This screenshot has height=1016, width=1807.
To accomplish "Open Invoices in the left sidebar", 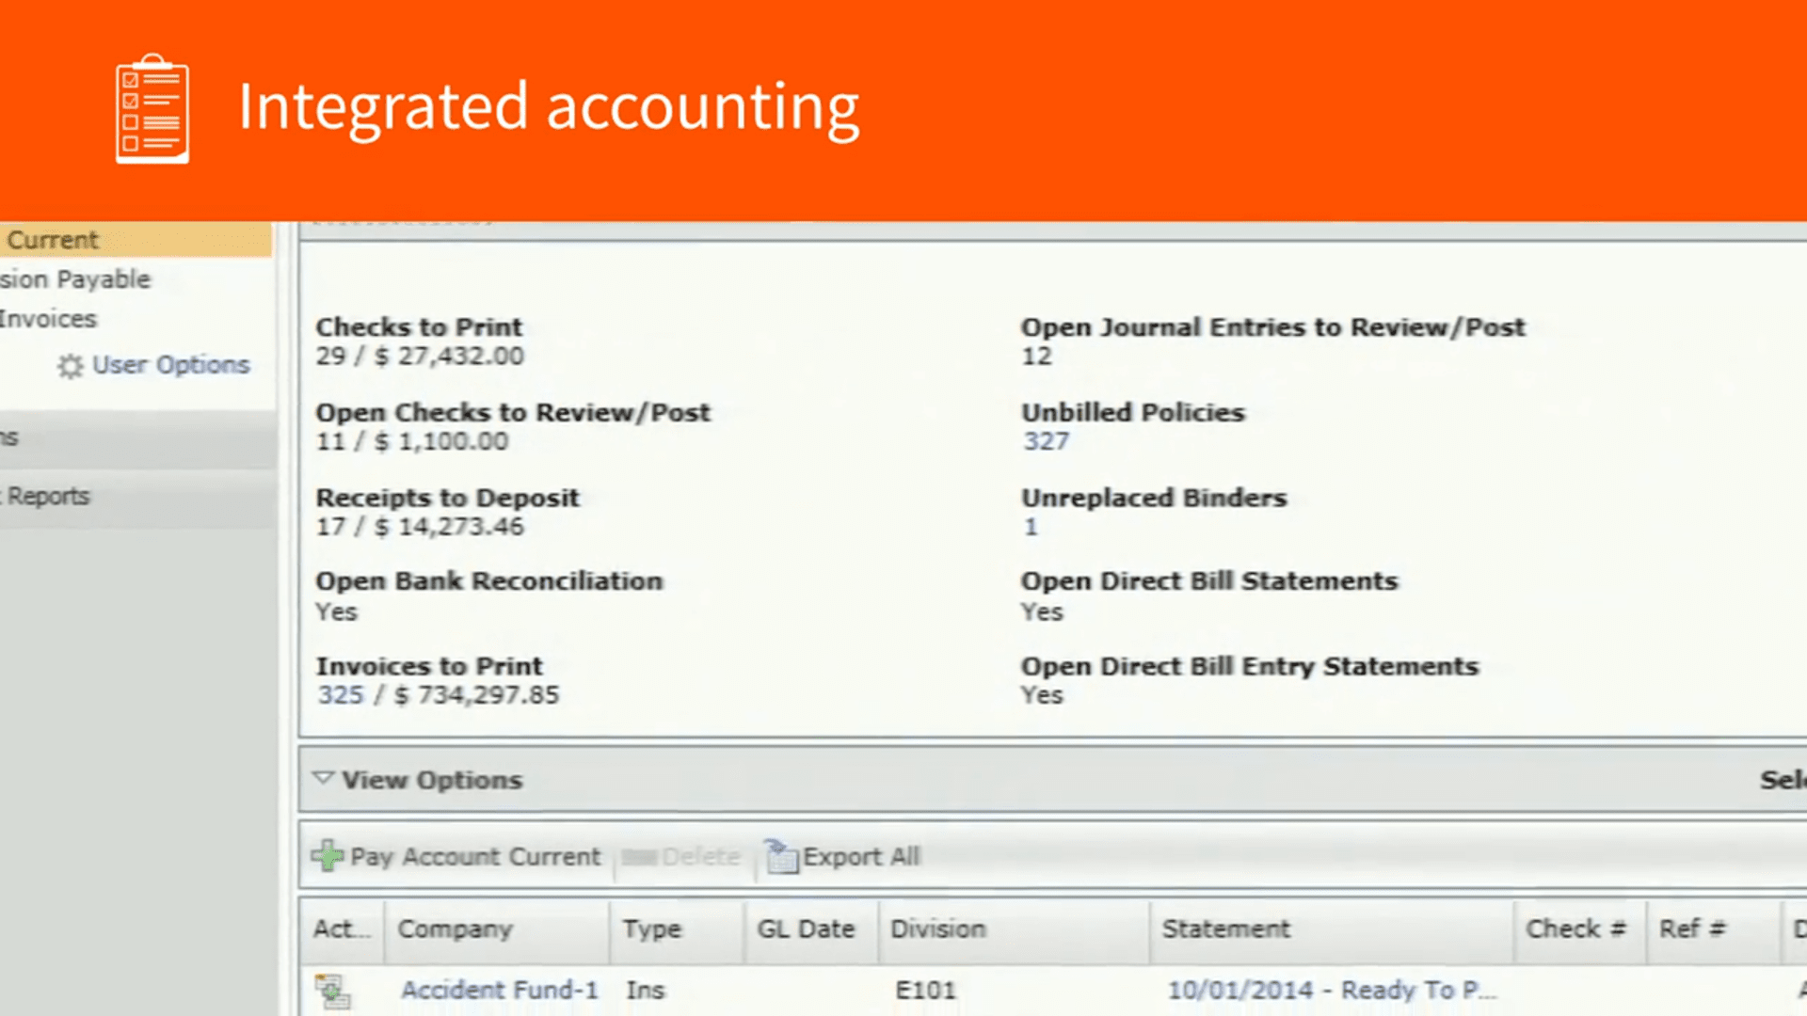I will click(x=48, y=319).
